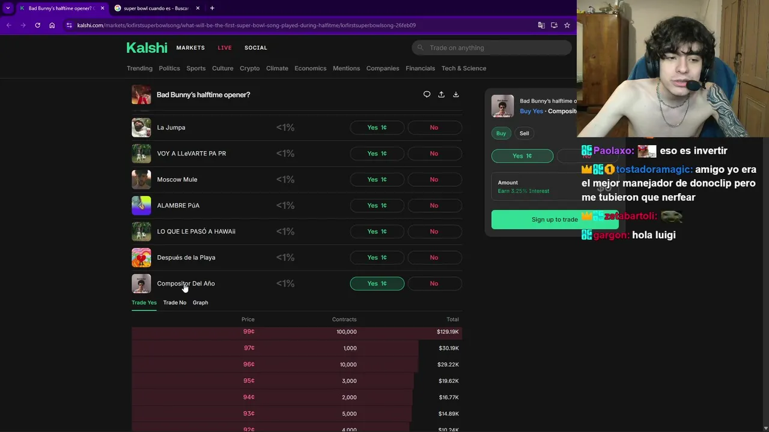Viewport: 769px width, 432px height.
Task: Close the super bowl cuando es tab
Action: point(198,8)
